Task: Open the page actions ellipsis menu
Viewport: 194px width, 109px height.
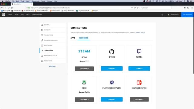Action: [132, 8]
